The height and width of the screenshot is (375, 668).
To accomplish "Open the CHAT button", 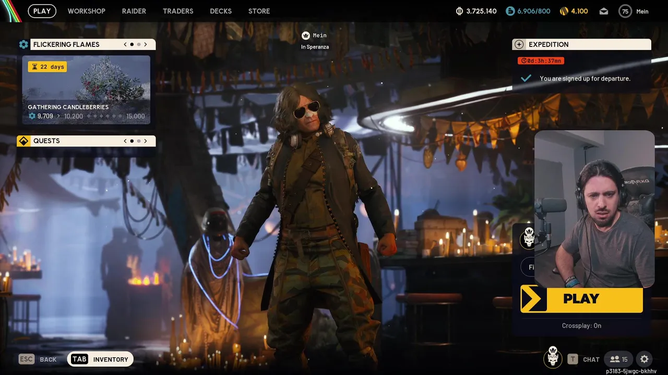I will pos(583,359).
